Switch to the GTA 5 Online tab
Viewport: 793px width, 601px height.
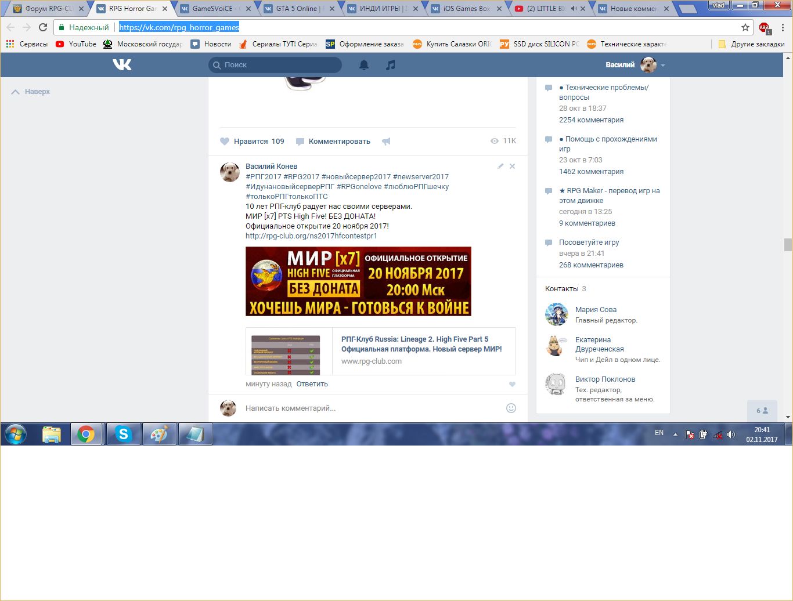tap(298, 9)
